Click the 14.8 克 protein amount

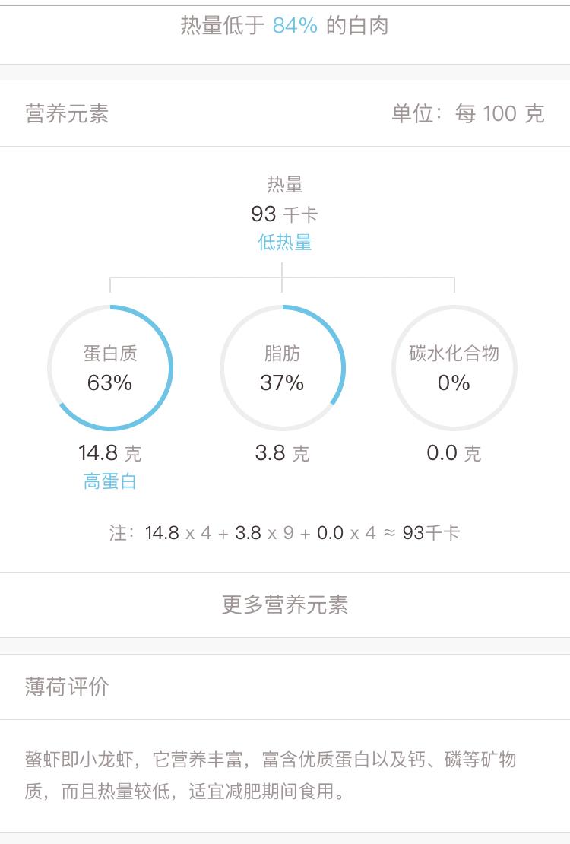[109, 452]
